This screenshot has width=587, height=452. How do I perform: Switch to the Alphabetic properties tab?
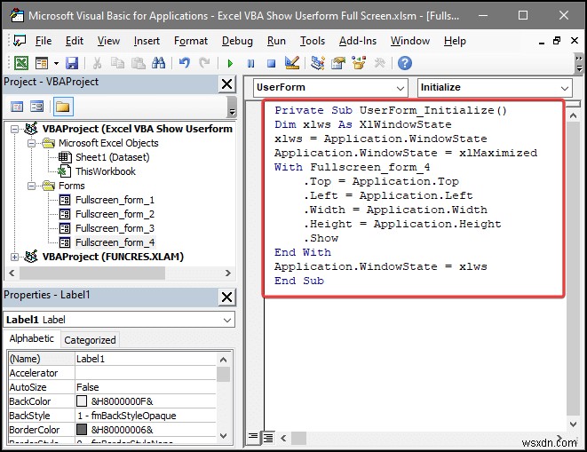[31, 339]
